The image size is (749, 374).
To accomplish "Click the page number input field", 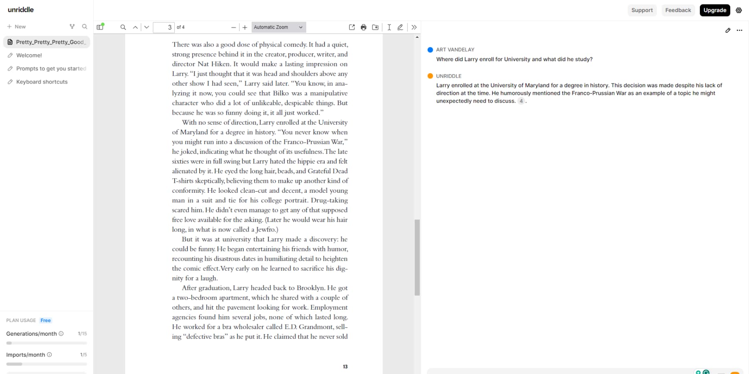I will click(165, 27).
